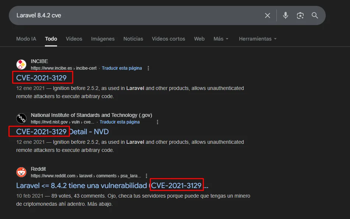Click the incibe.es URL breadcrumb

point(64,68)
